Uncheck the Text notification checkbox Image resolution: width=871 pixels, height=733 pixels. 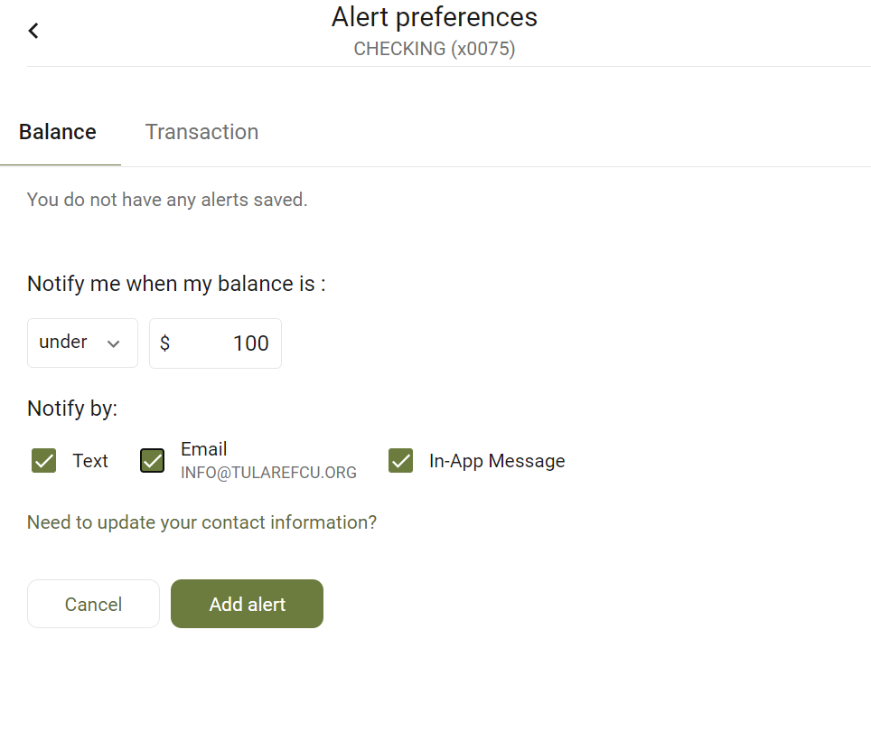point(44,461)
